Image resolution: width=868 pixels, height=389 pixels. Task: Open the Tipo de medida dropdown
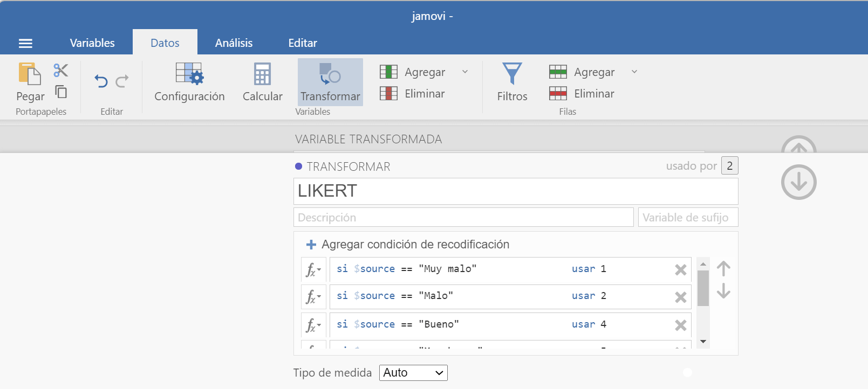[413, 373]
